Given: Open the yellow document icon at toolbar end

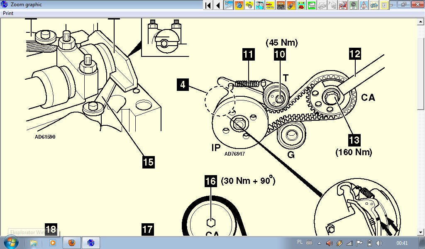Looking at the screenshot, I should [384, 5].
